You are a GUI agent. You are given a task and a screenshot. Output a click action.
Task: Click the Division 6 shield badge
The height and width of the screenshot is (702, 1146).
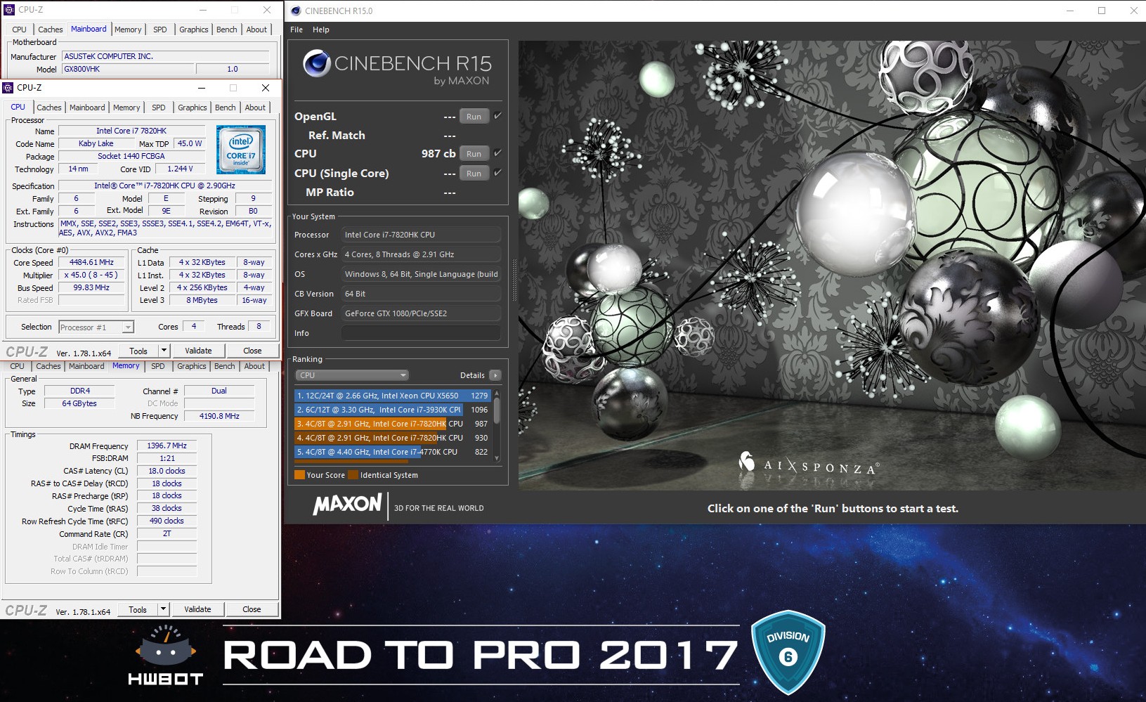pos(788,652)
